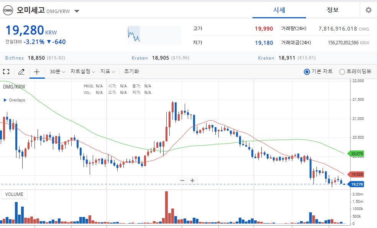Image resolution: width=377 pixels, height=228 pixels.
Task: Zoom out chart with minus button
Action: click(x=182, y=181)
